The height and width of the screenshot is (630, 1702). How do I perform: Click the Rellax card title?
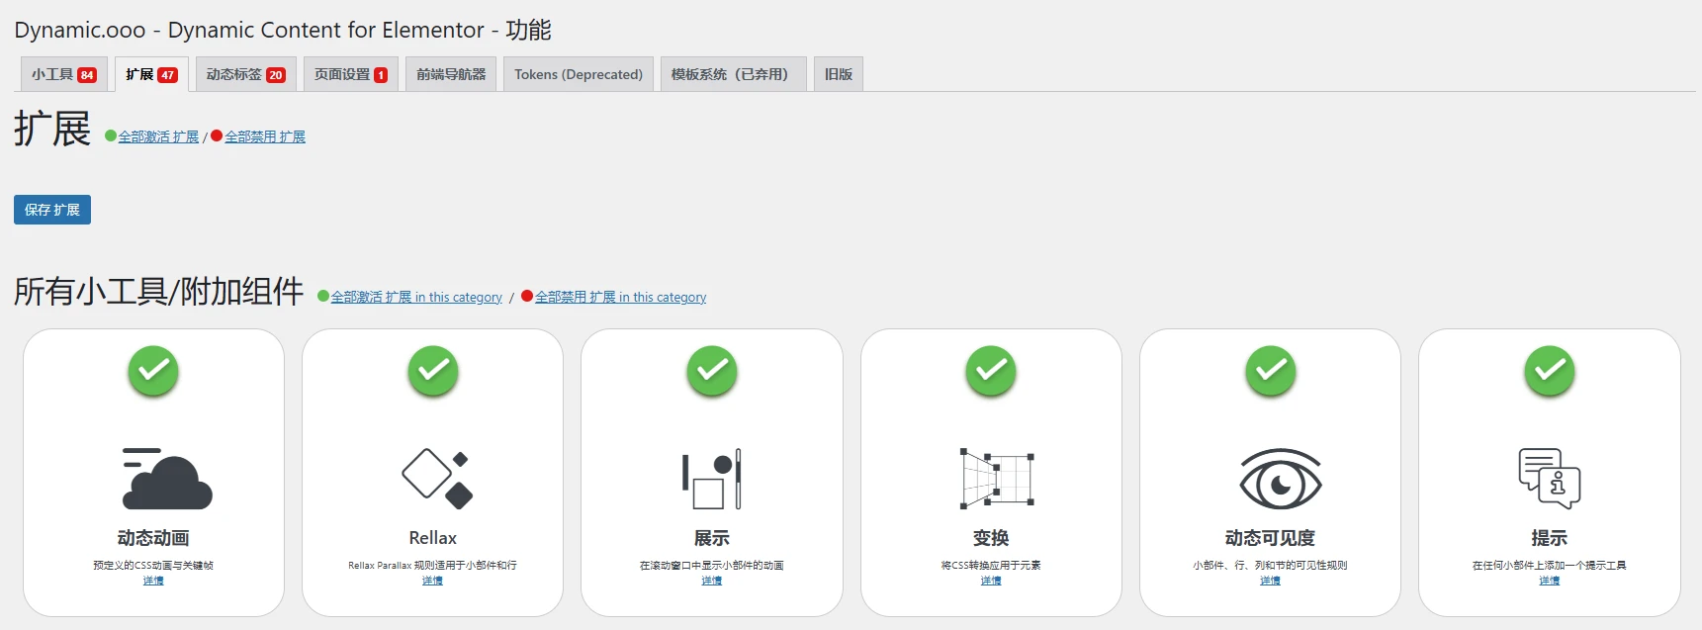[433, 538]
